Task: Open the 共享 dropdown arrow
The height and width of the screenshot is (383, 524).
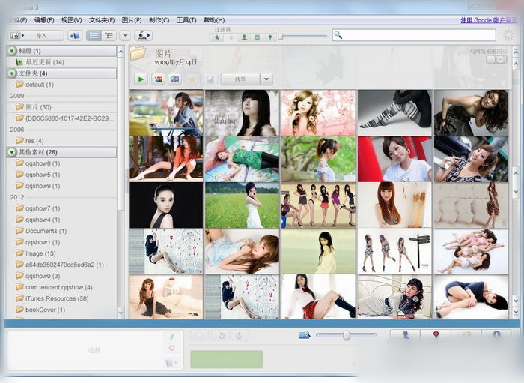Action: click(x=266, y=79)
